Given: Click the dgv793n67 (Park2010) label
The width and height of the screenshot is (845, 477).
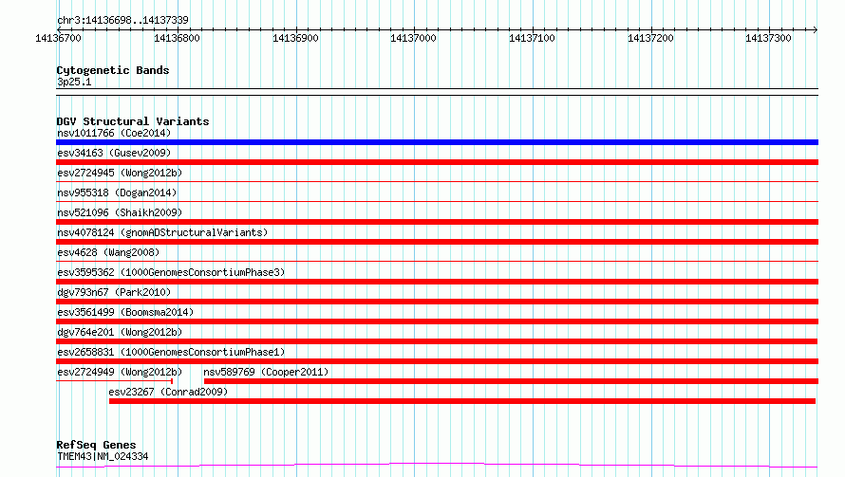Looking at the screenshot, I should pos(114,292).
